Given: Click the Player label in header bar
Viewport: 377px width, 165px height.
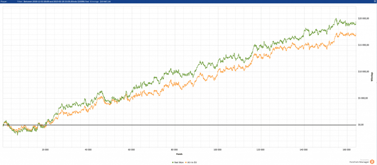Looking at the screenshot, I should 4,1.
